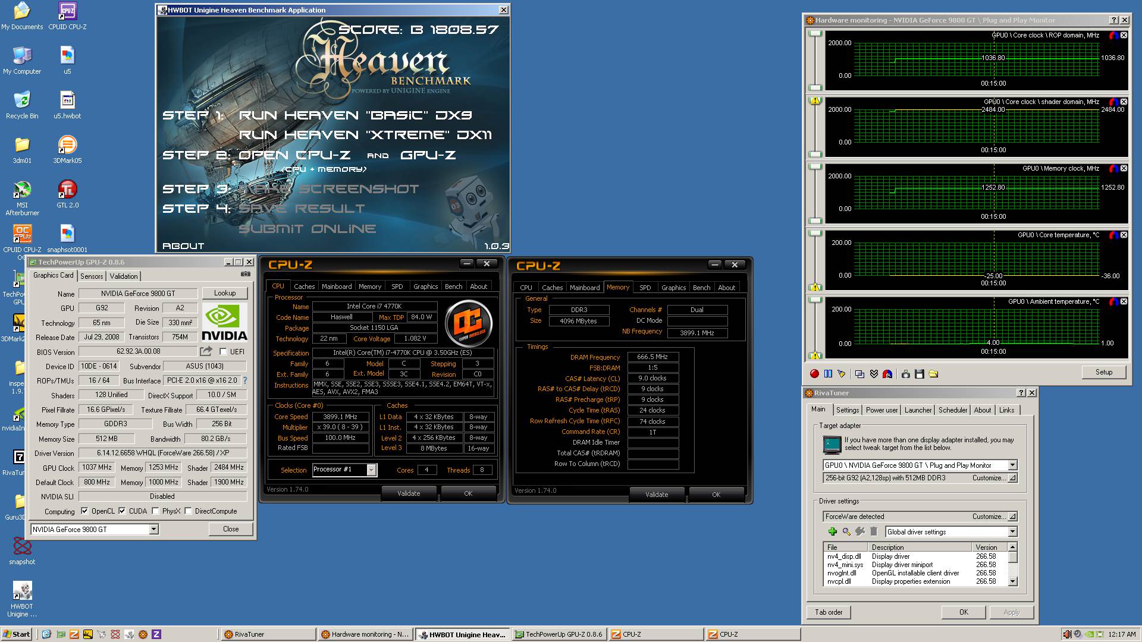The width and height of the screenshot is (1142, 642).
Task: Click the yellow tag marker icon in monitoring toolbar
Action: pos(842,374)
